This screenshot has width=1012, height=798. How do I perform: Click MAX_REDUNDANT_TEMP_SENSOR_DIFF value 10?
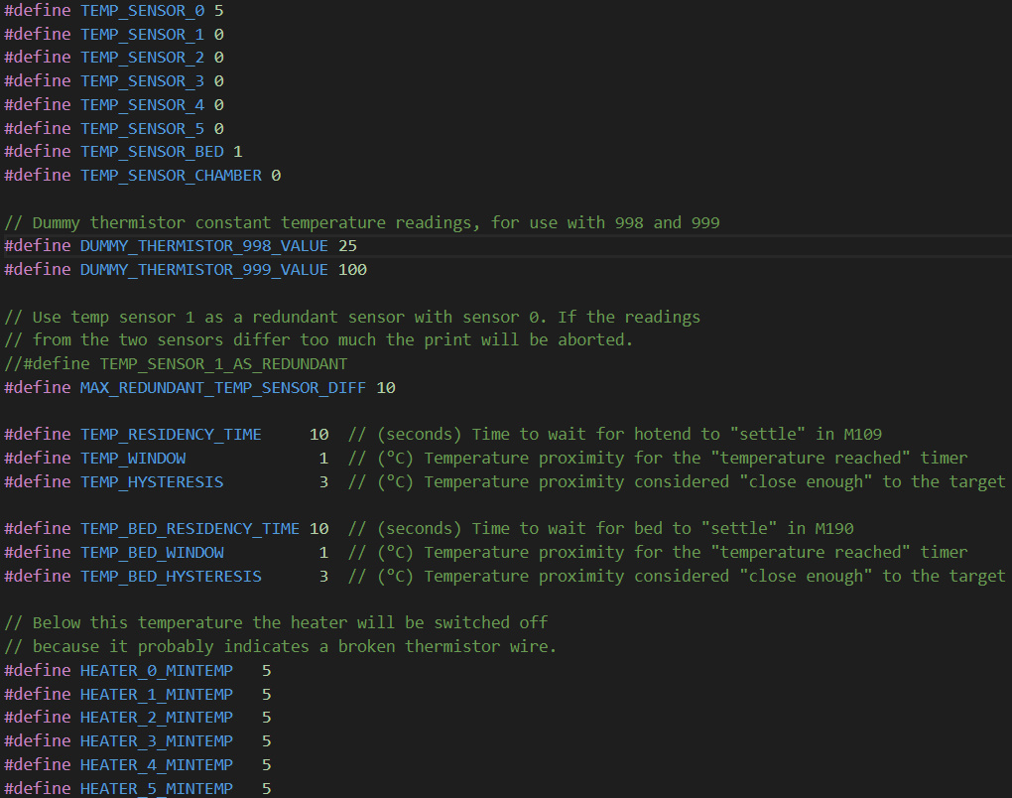pos(386,388)
